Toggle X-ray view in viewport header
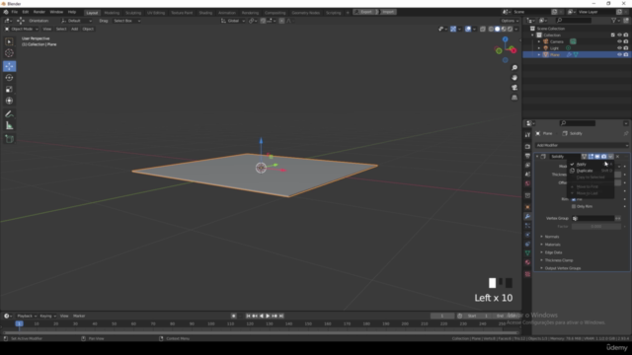Viewport: 632px width, 355px height. 483,29
